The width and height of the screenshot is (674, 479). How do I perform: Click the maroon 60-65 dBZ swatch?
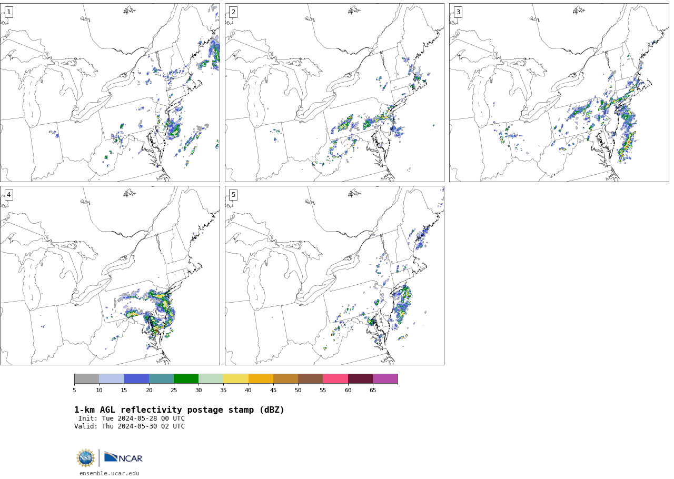point(360,379)
